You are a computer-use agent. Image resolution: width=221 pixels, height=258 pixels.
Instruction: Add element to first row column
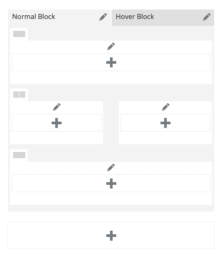(x=111, y=62)
